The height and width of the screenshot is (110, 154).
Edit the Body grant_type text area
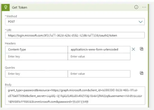point(75,96)
